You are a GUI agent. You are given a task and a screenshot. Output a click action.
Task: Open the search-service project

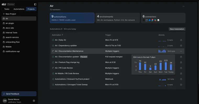coord(19,37)
